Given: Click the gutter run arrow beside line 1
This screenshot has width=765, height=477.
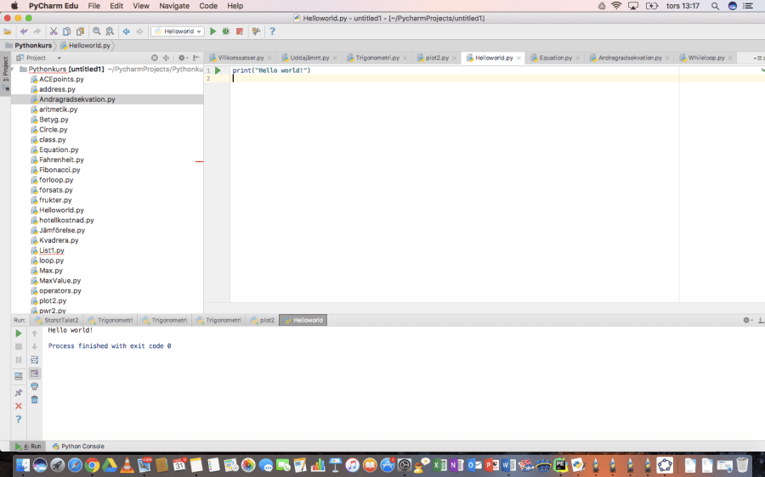Looking at the screenshot, I should (218, 70).
